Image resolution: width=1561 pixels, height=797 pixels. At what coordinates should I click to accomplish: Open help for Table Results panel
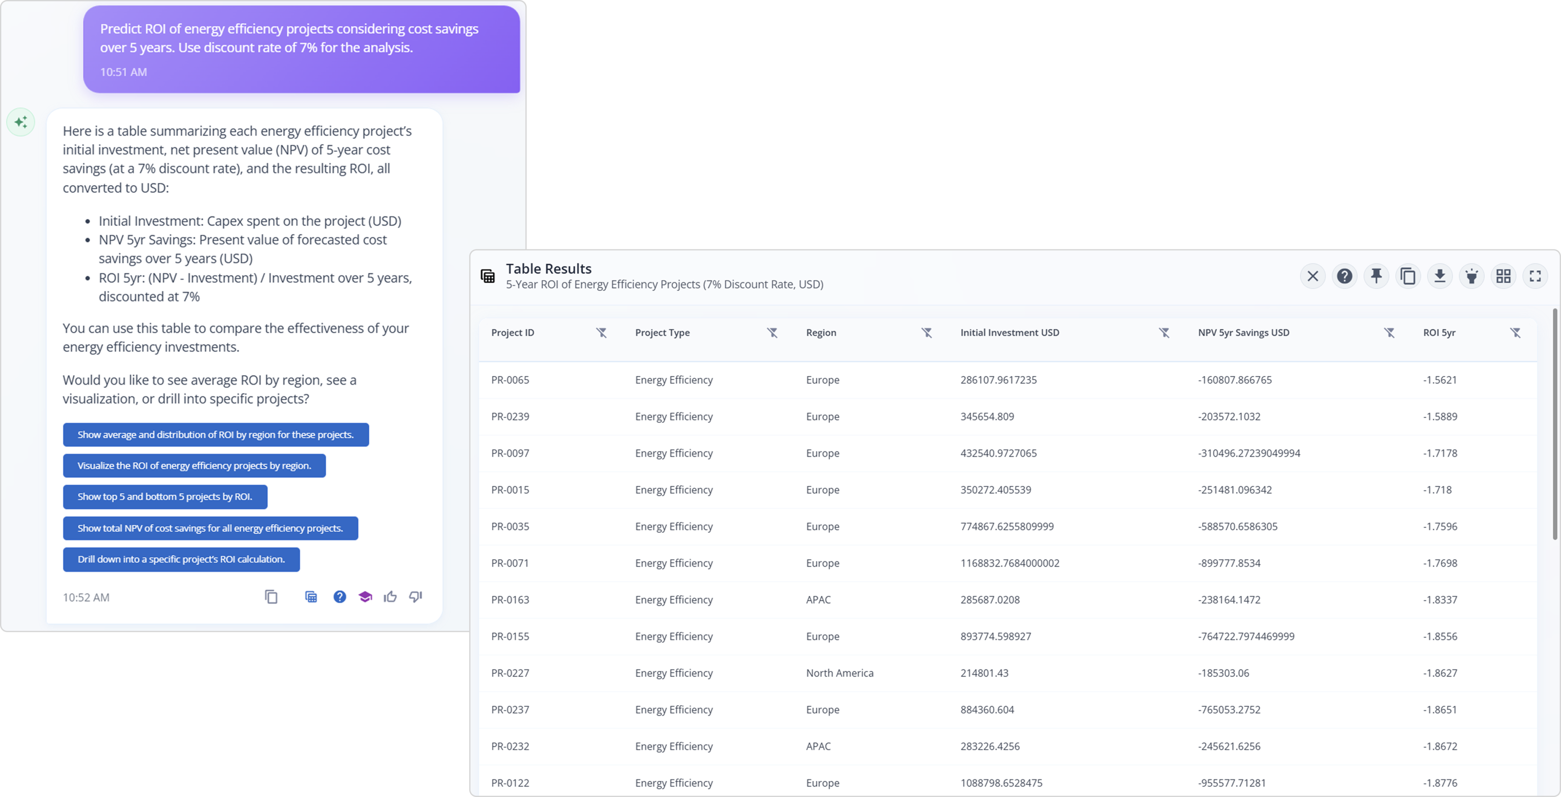click(1345, 276)
